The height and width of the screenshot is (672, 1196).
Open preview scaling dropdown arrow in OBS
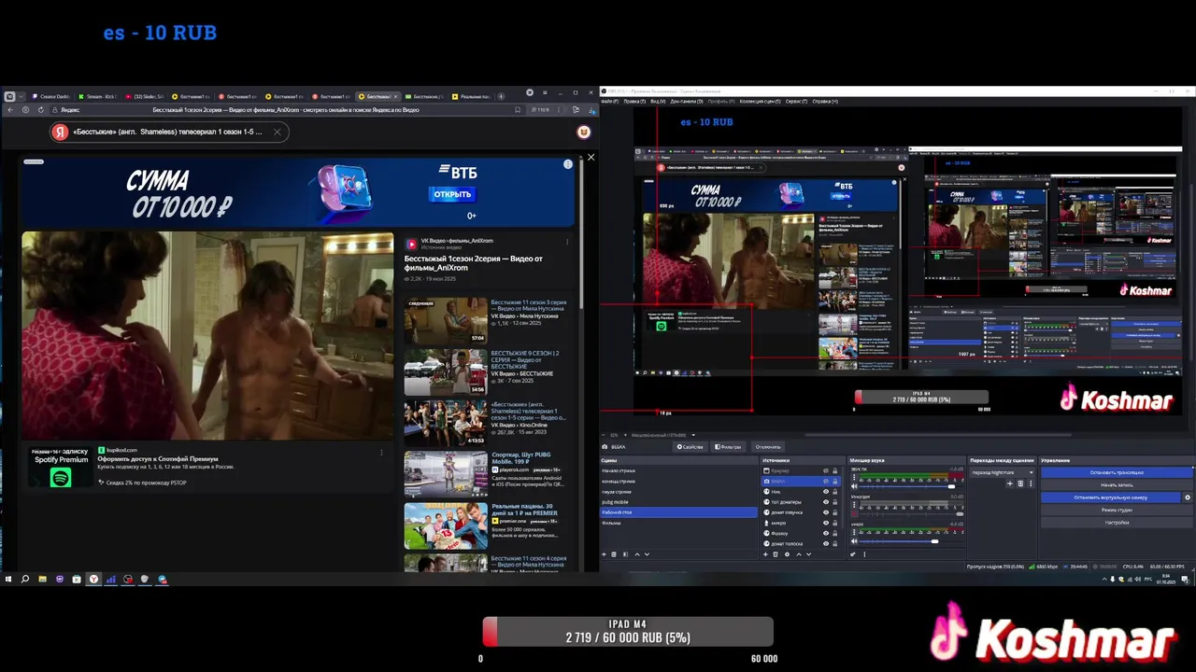click(x=693, y=435)
